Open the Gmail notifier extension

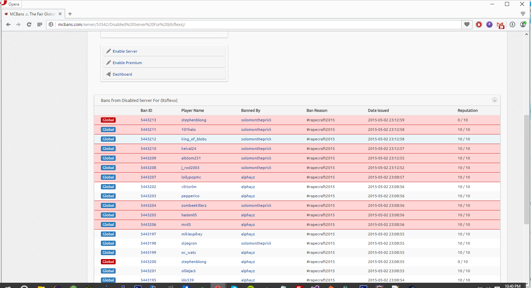pos(500,25)
